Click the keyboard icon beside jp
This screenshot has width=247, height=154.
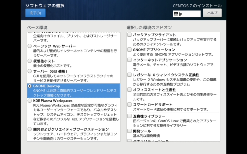[176, 14]
